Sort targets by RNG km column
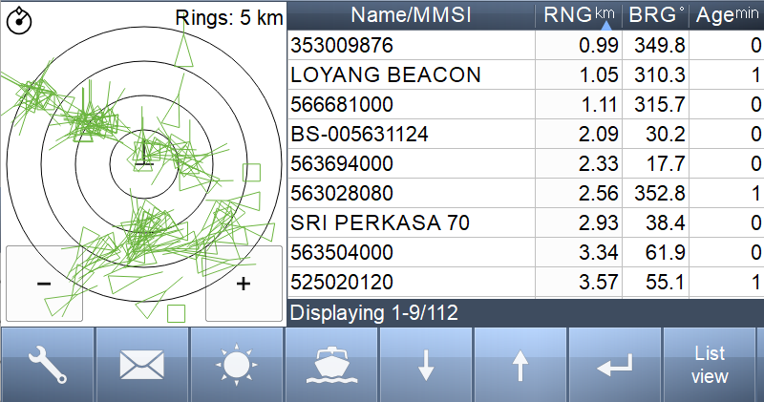This screenshot has height=402, width=764. click(579, 15)
